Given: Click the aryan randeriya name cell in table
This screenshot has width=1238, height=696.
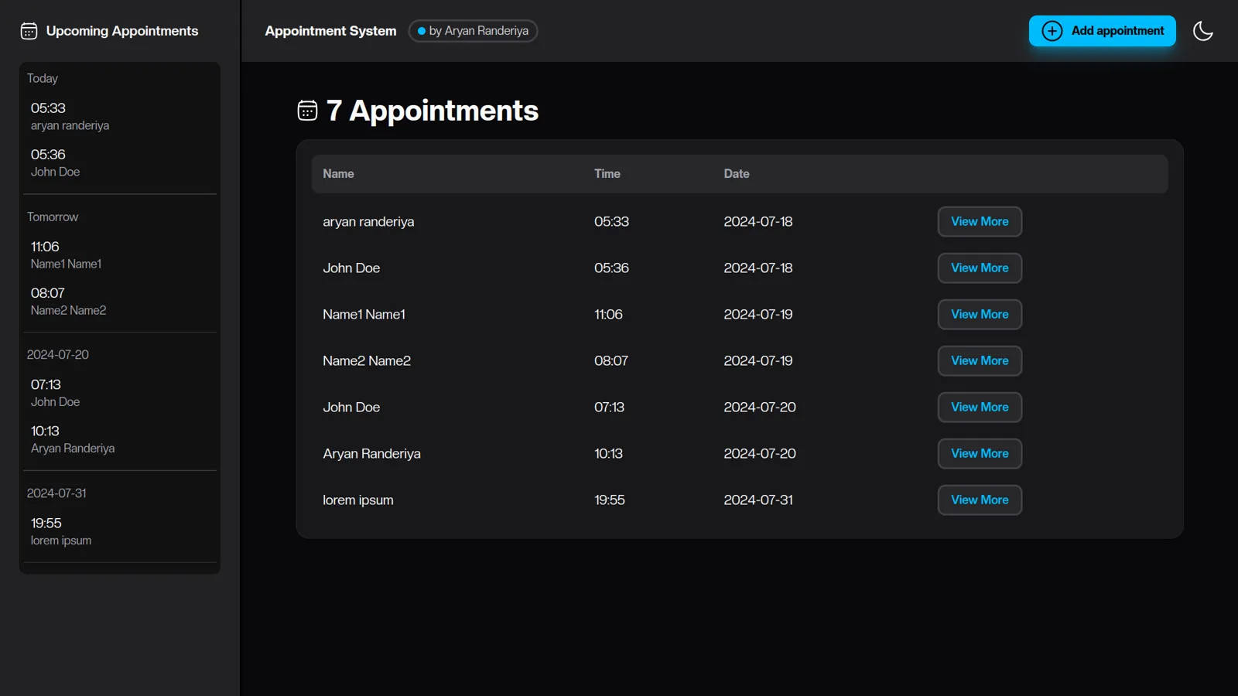Looking at the screenshot, I should click(x=368, y=221).
